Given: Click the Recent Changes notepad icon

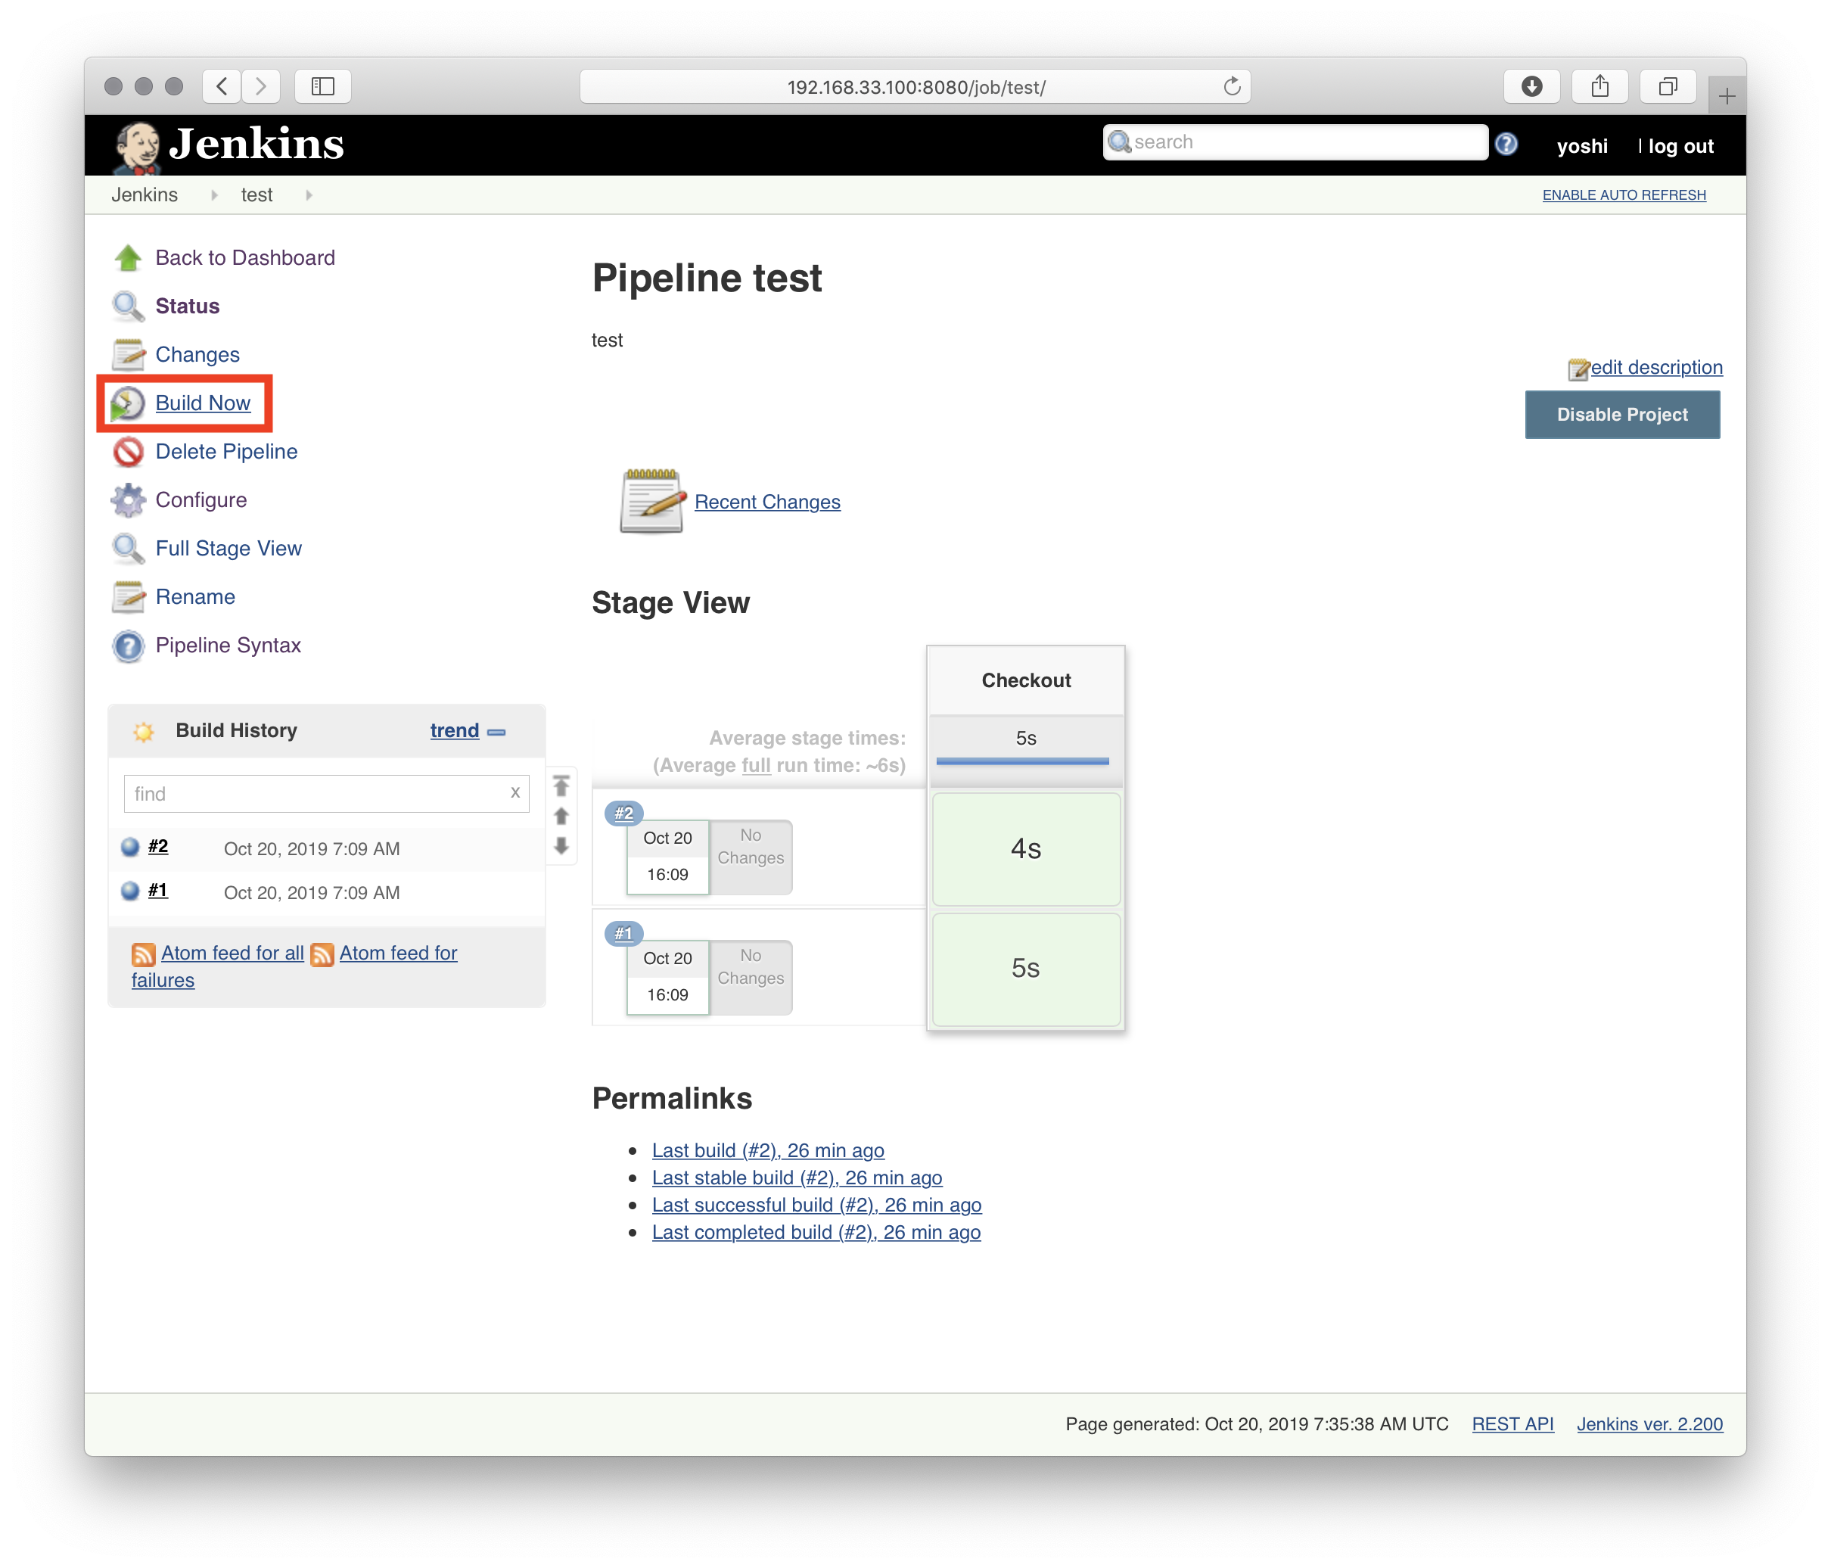Looking at the screenshot, I should click(652, 501).
